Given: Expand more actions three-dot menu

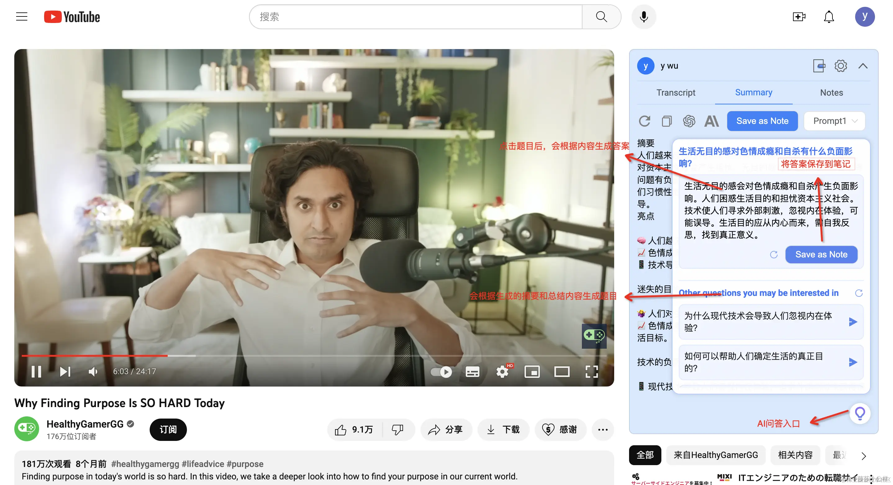Looking at the screenshot, I should (x=602, y=429).
